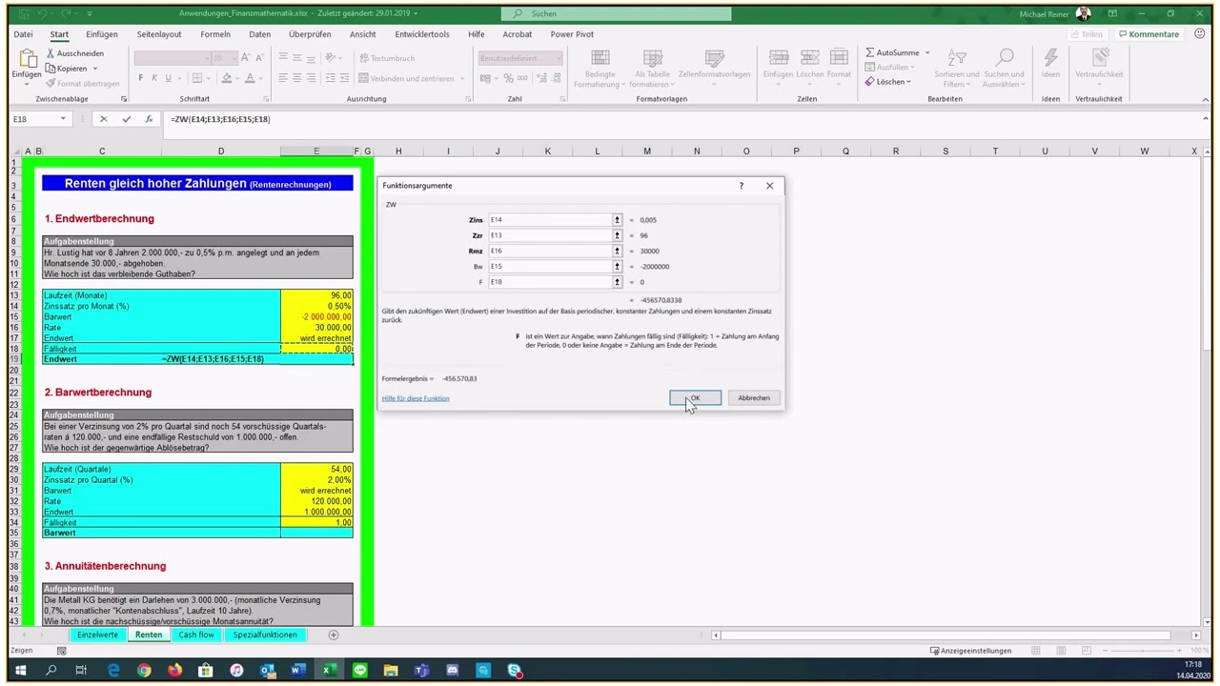Screen dimensions: 1220x686
Task: Click the AutoSumme sigma icon
Action: pyautogui.click(x=870, y=53)
